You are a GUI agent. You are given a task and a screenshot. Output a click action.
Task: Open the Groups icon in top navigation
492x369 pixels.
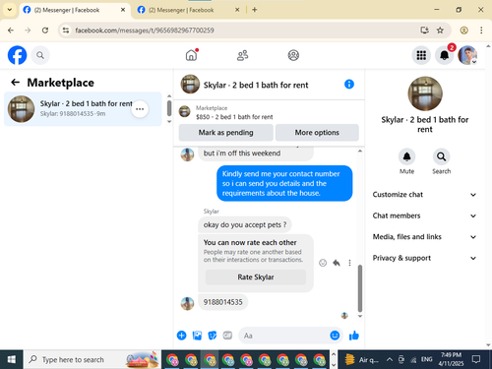293,55
